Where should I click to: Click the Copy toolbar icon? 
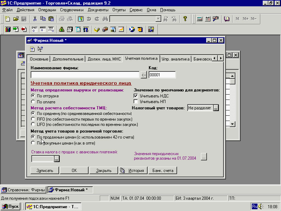43,19
